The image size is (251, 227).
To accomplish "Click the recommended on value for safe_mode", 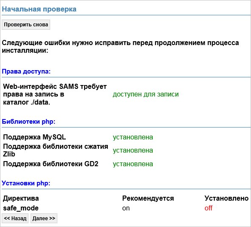I will pos(126,208).
